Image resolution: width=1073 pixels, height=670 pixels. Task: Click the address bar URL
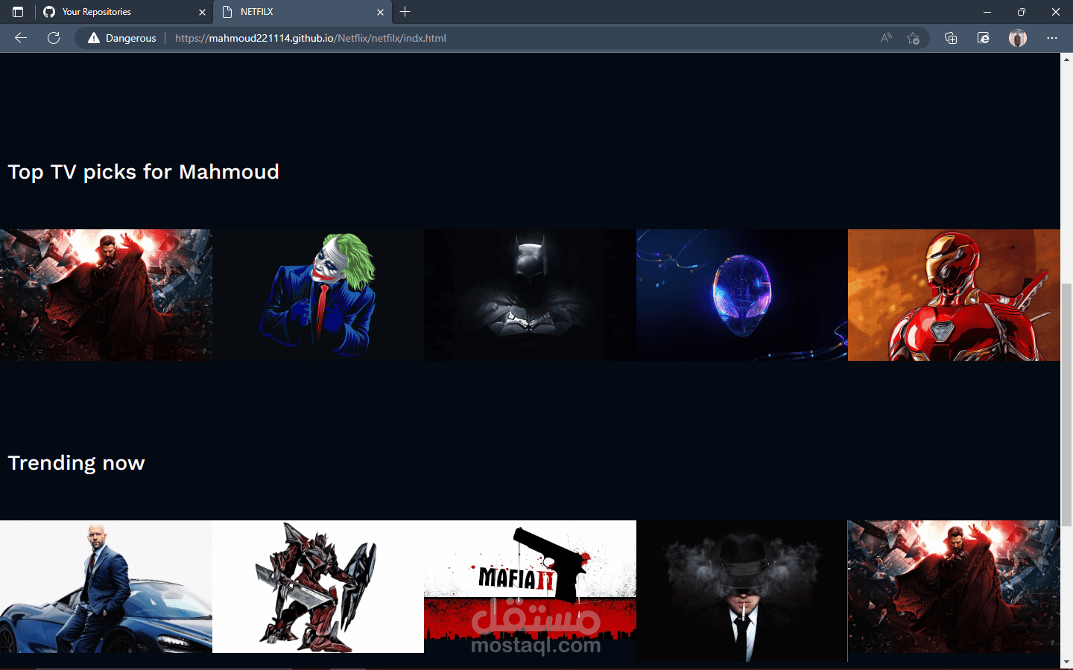(x=311, y=38)
